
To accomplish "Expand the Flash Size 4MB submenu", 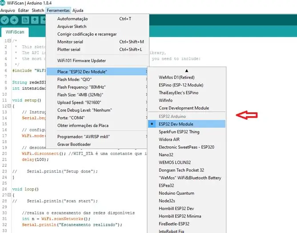I will tap(97, 95).
